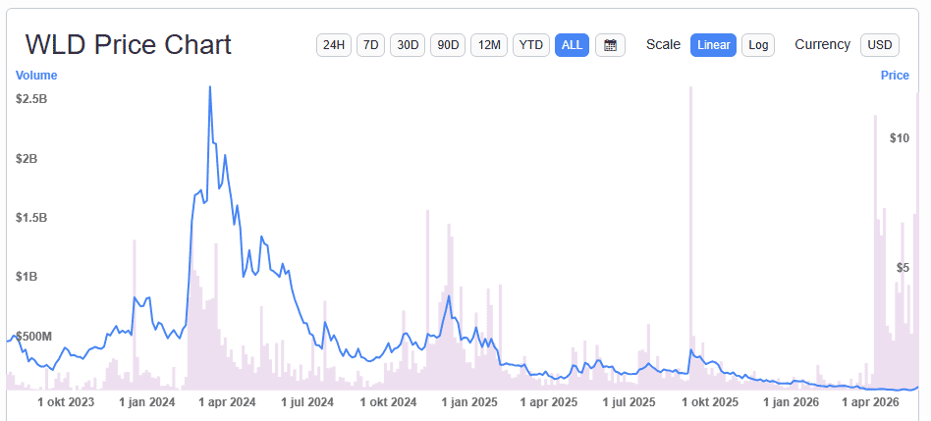
Task: Click the 1 jan 2026 date label
Action: tap(791, 402)
